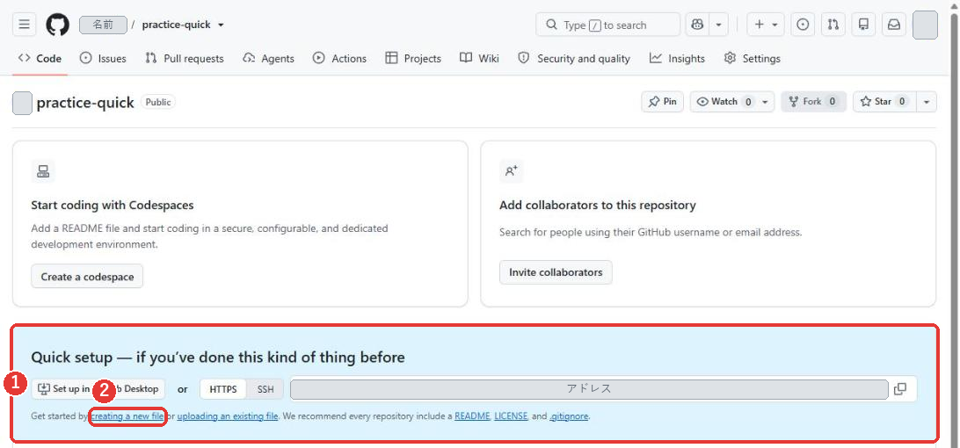Open the Watch dropdown
960x448 pixels.
point(732,102)
